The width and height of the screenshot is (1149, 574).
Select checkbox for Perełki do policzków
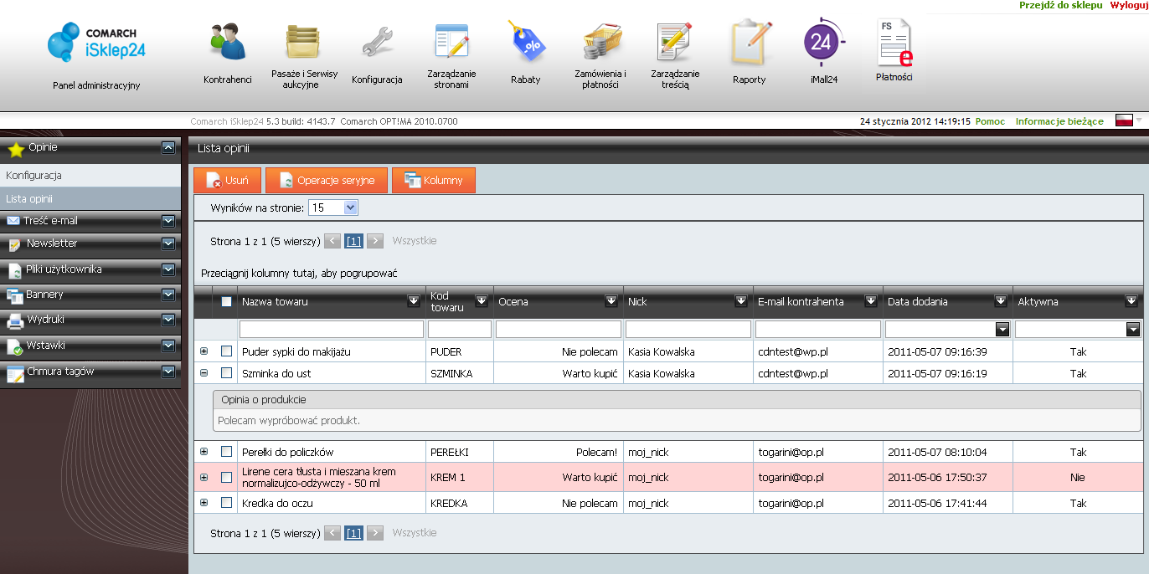(226, 452)
